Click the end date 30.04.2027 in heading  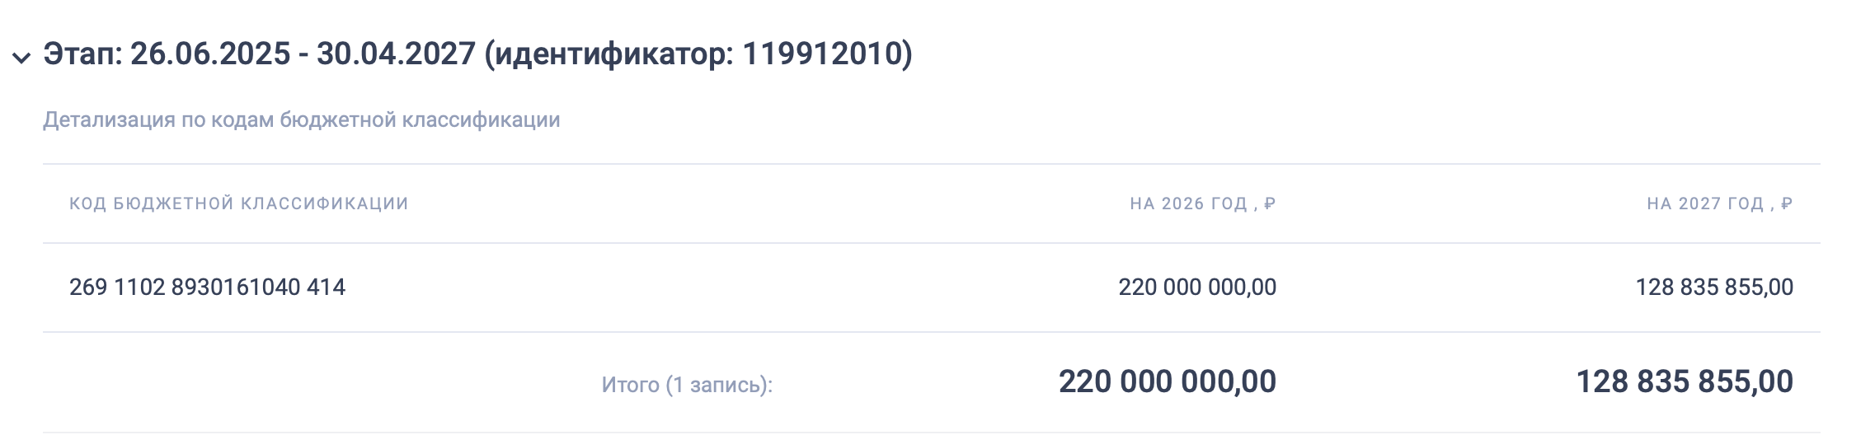point(396,54)
